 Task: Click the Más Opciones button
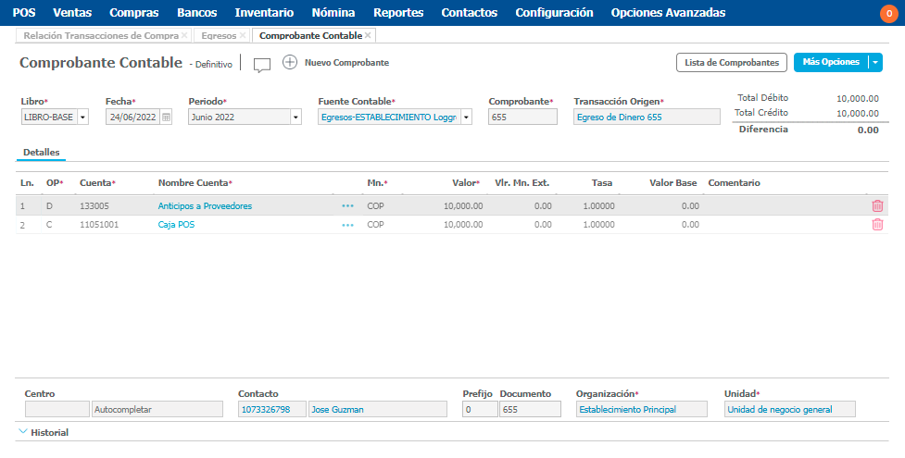[830, 62]
